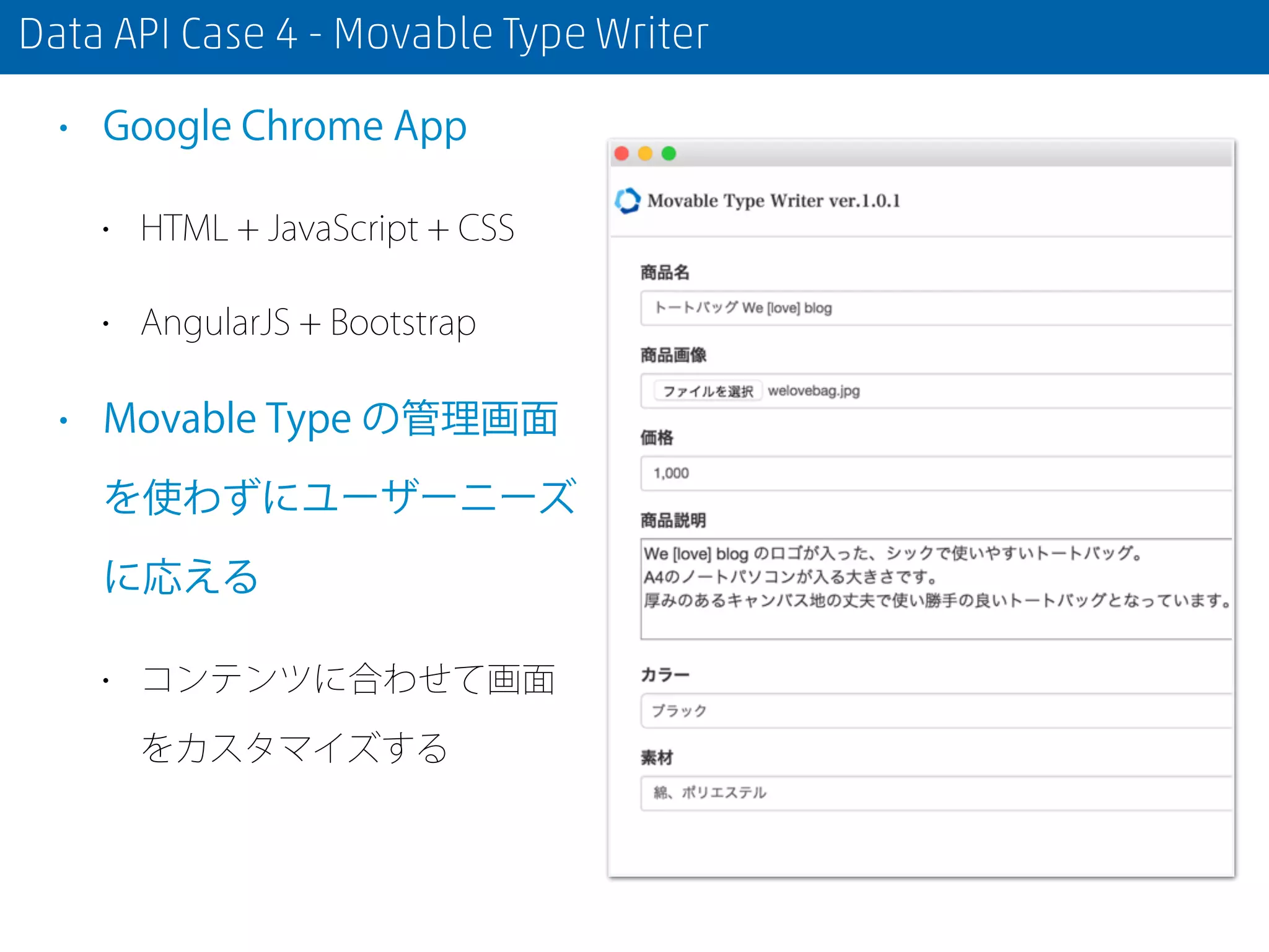Click the ファイルを選択 file chooser button
This screenshot has width=1269, height=952.
click(x=708, y=391)
